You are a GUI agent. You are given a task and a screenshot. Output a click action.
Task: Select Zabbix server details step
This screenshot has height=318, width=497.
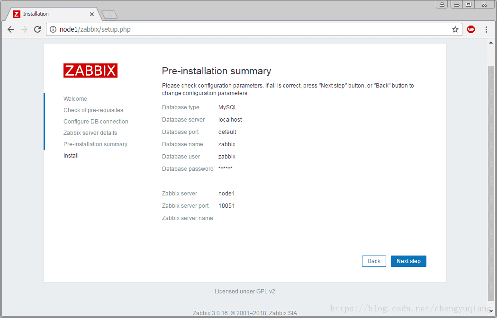pos(90,133)
